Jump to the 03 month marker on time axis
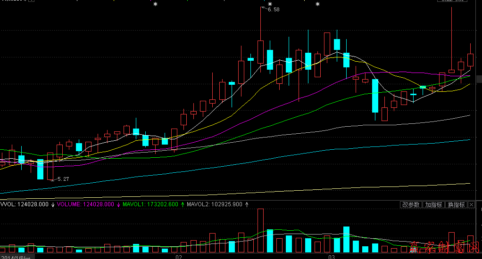This screenshot has width=482, height=259. click(x=331, y=257)
